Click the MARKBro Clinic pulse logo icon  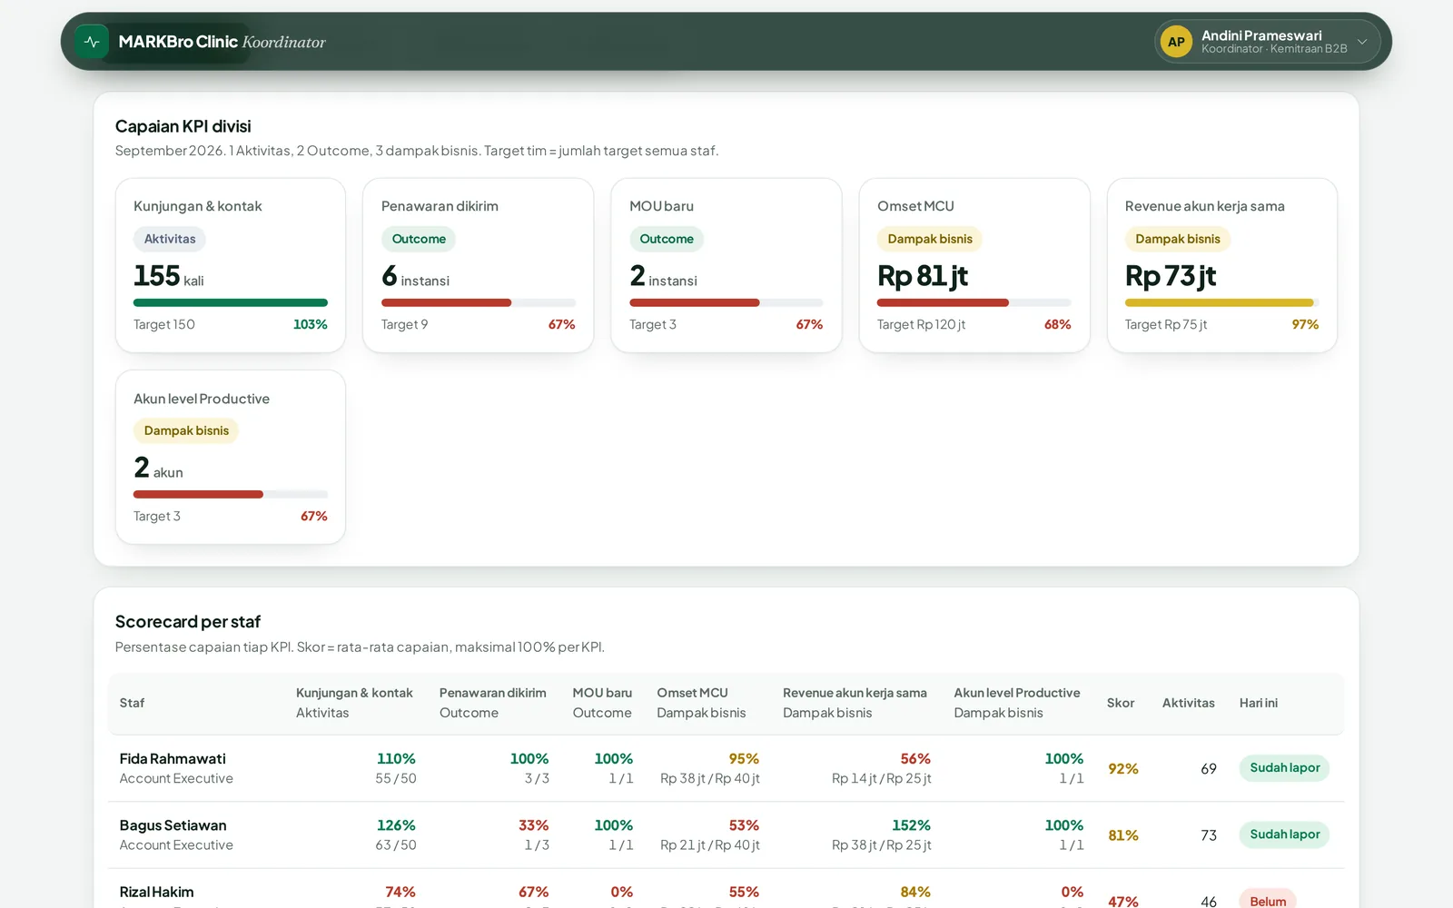pos(92,42)
